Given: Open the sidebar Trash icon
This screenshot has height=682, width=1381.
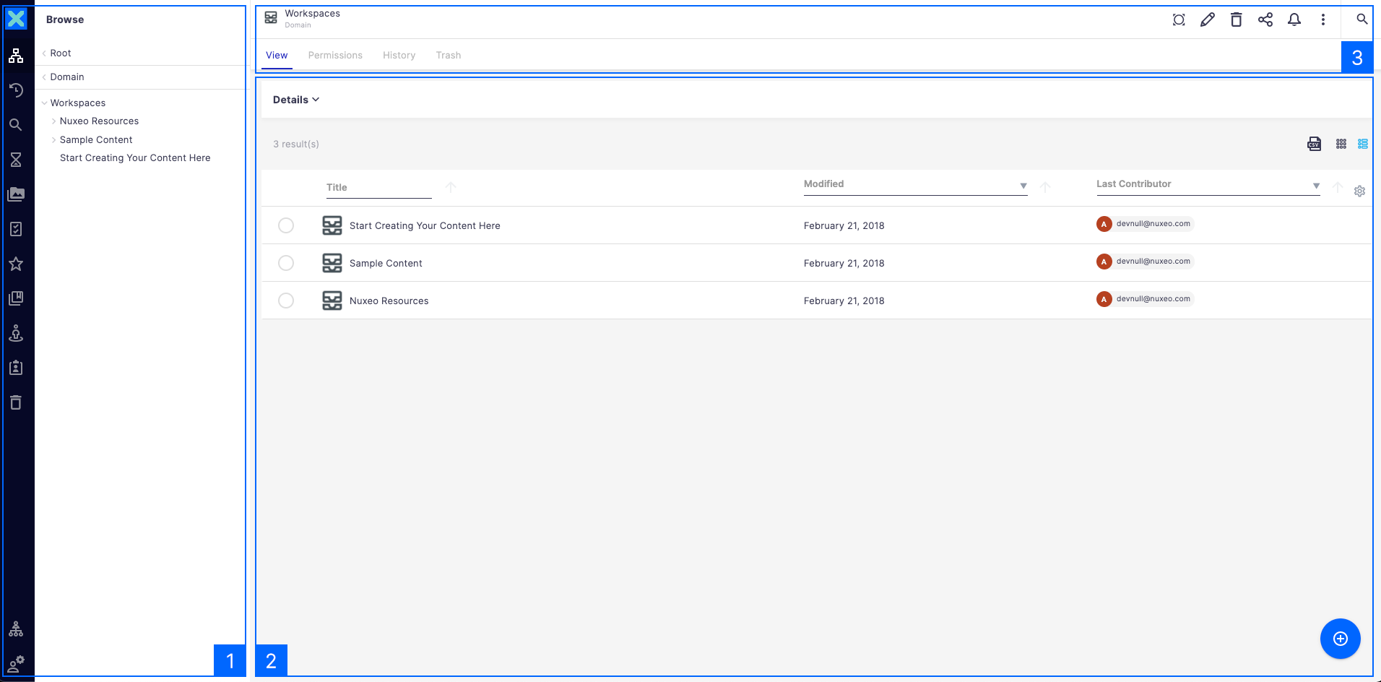Looking at the screenshot, I should pyautogui.click(x=16, y=402).
